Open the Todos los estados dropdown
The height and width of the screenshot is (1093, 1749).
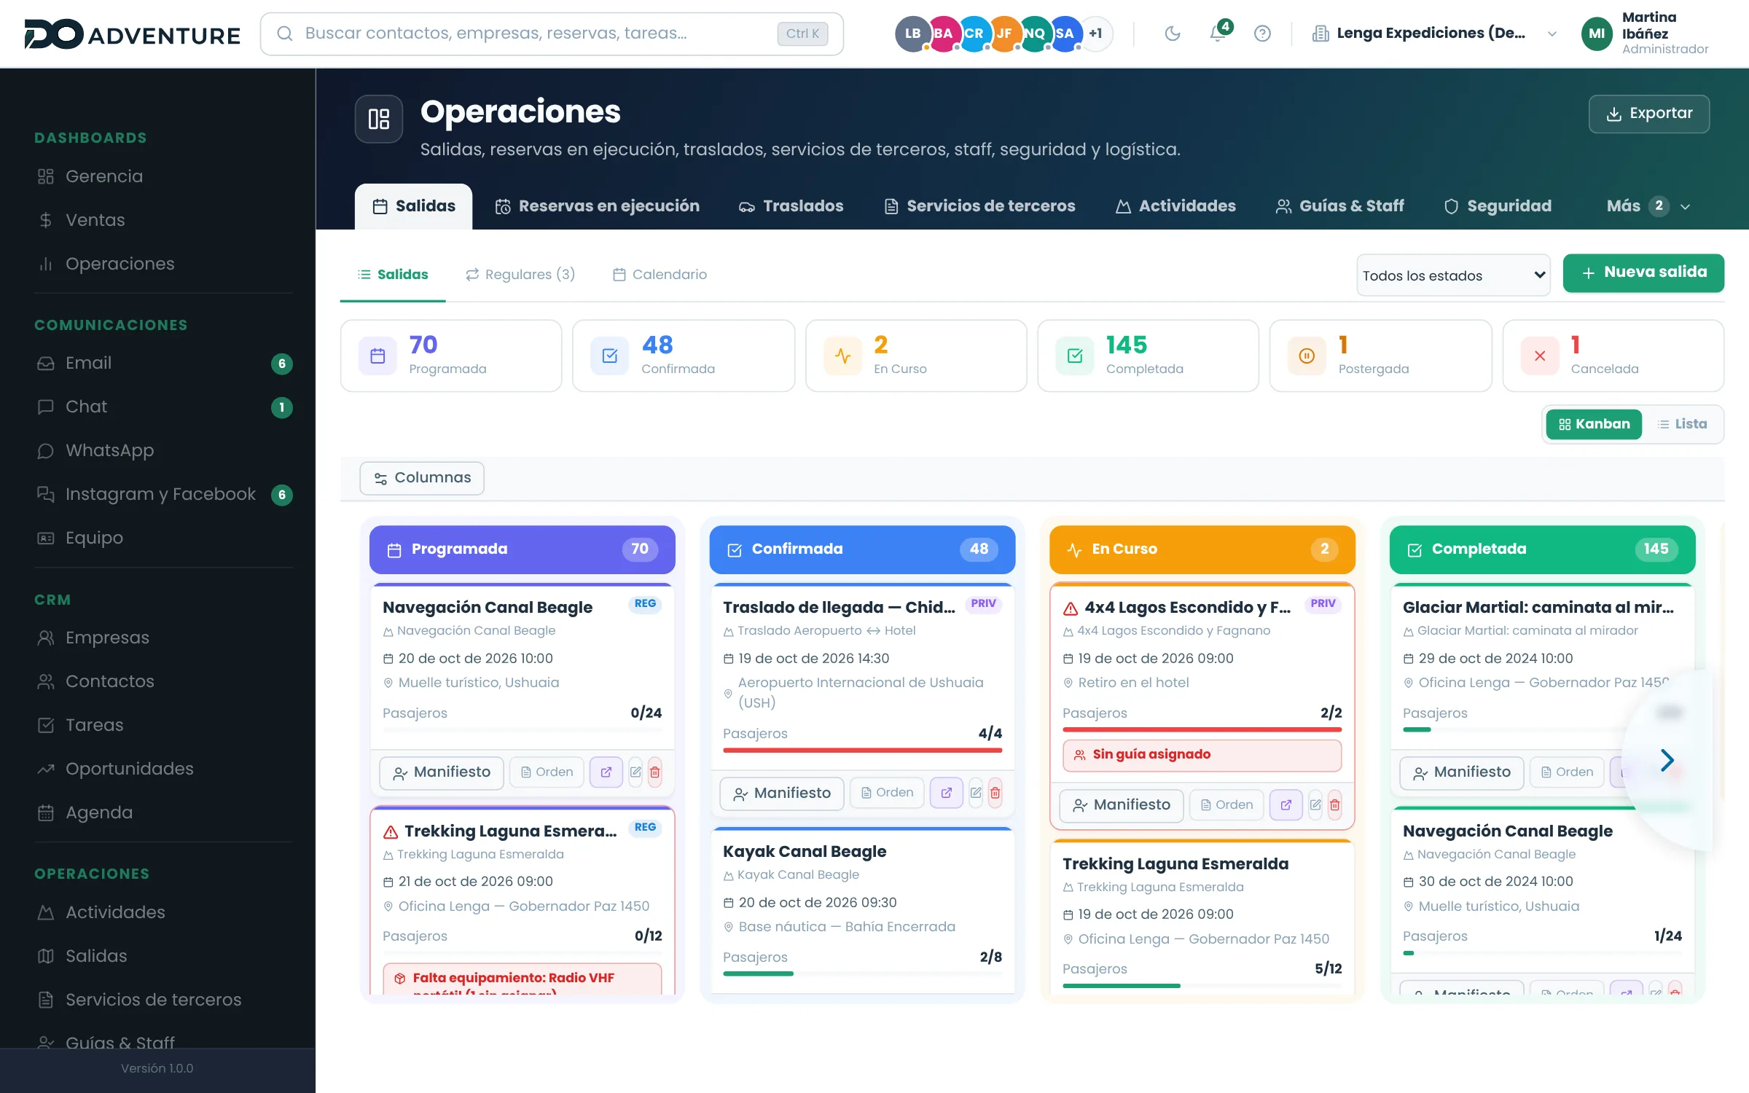coord(1453,275)
